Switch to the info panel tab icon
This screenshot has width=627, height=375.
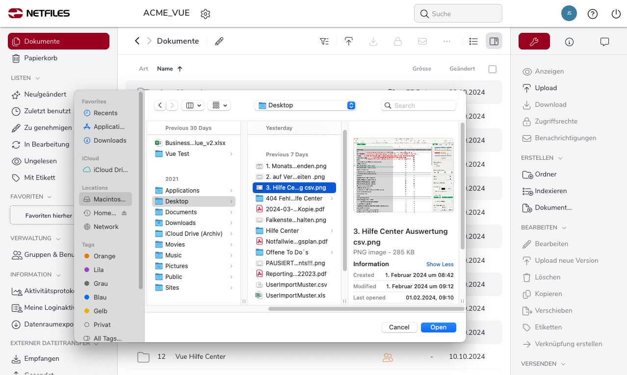(x=569, y=42)
